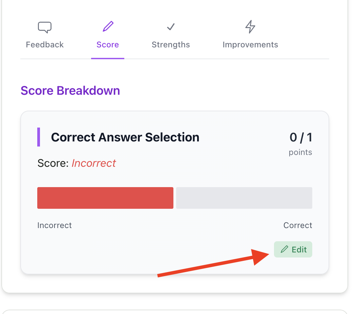The width and height of the screenshot is (359, 314).
Task: Open the Improvements lightning bolt icon
Action: point(250,27)
